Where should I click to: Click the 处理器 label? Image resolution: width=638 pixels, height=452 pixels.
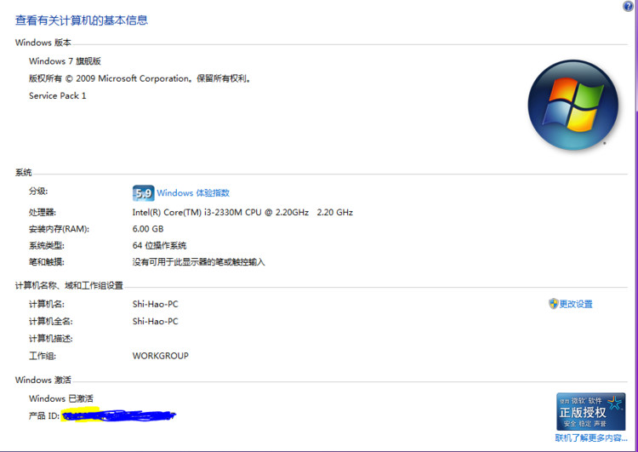(43, 213)
